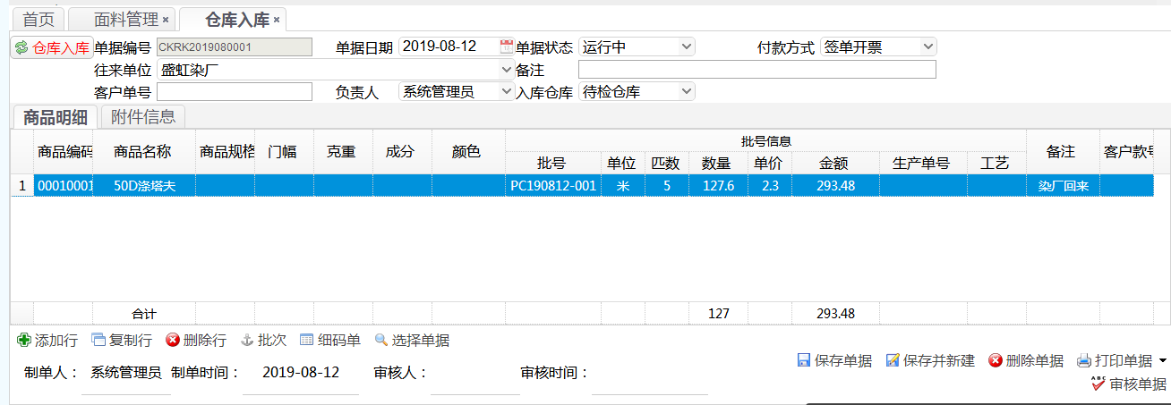
Task: Sort by the 商品名称 column header
Action: 143,152
